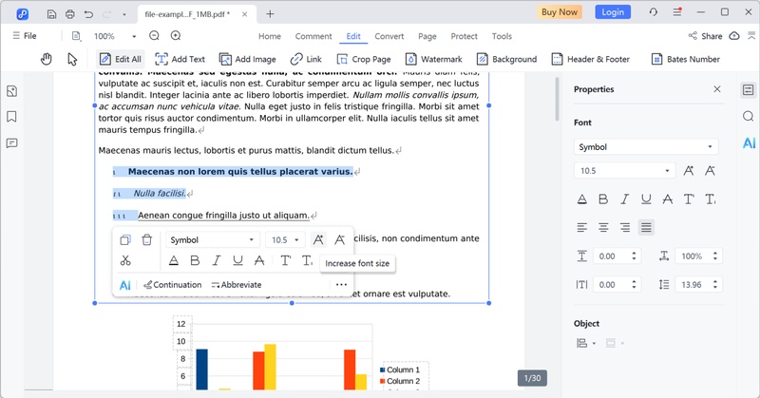Viewport: 760px width, 398px height.
Task: Copy selection using floating toolbar copy icon
Action: click(x=125, y=240)
